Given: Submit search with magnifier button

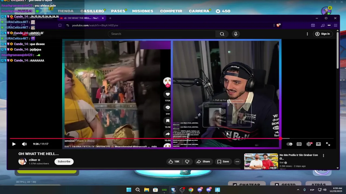Looking at the screenshot, I should tap(222, 34).
